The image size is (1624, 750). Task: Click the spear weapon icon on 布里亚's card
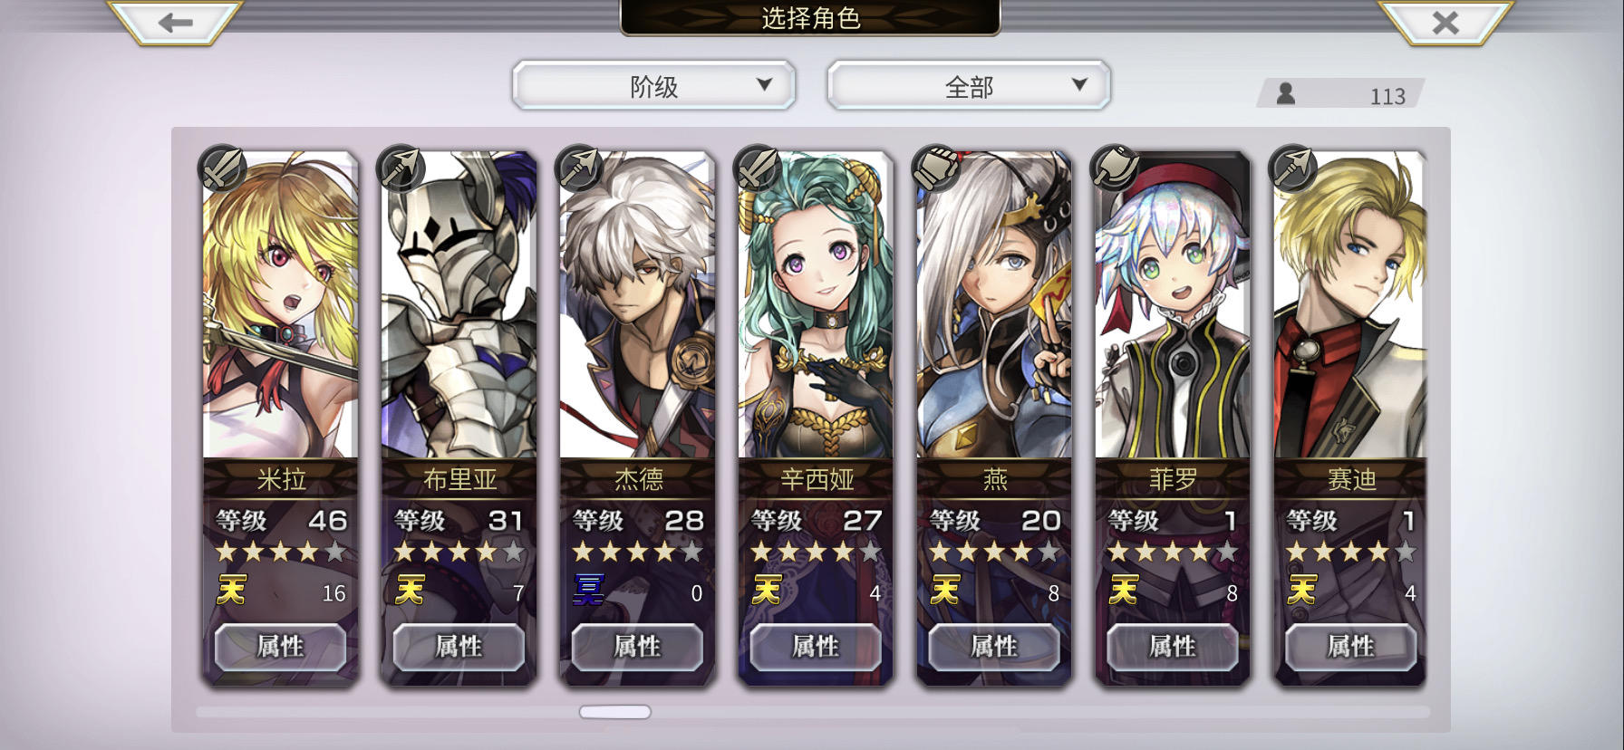400,167
